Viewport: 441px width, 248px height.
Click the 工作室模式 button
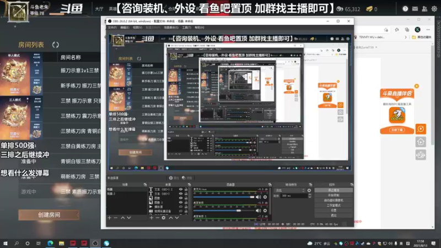tap(334, 205)
